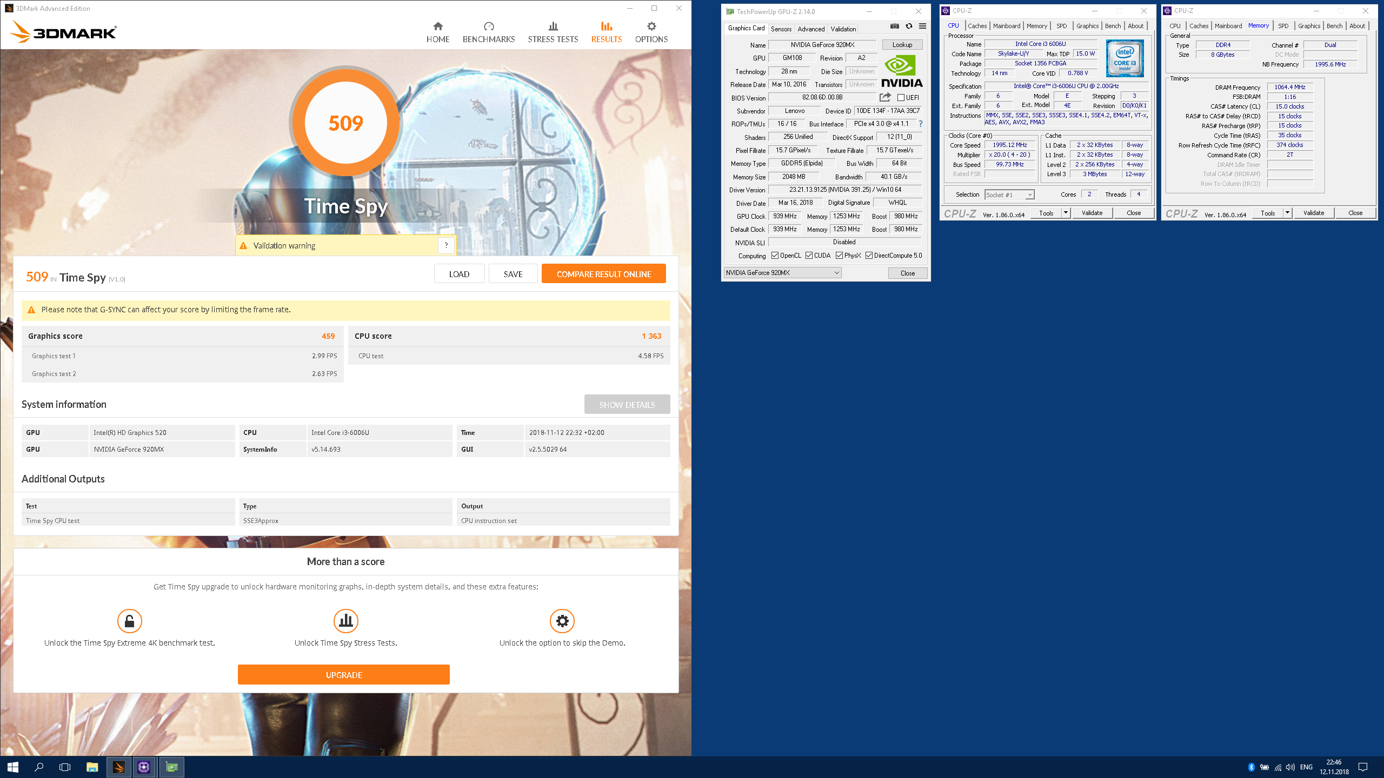The height and width of the screenshot is (778, 1384).
Task: Open the Windows notification center
Action: [1363, 767]
